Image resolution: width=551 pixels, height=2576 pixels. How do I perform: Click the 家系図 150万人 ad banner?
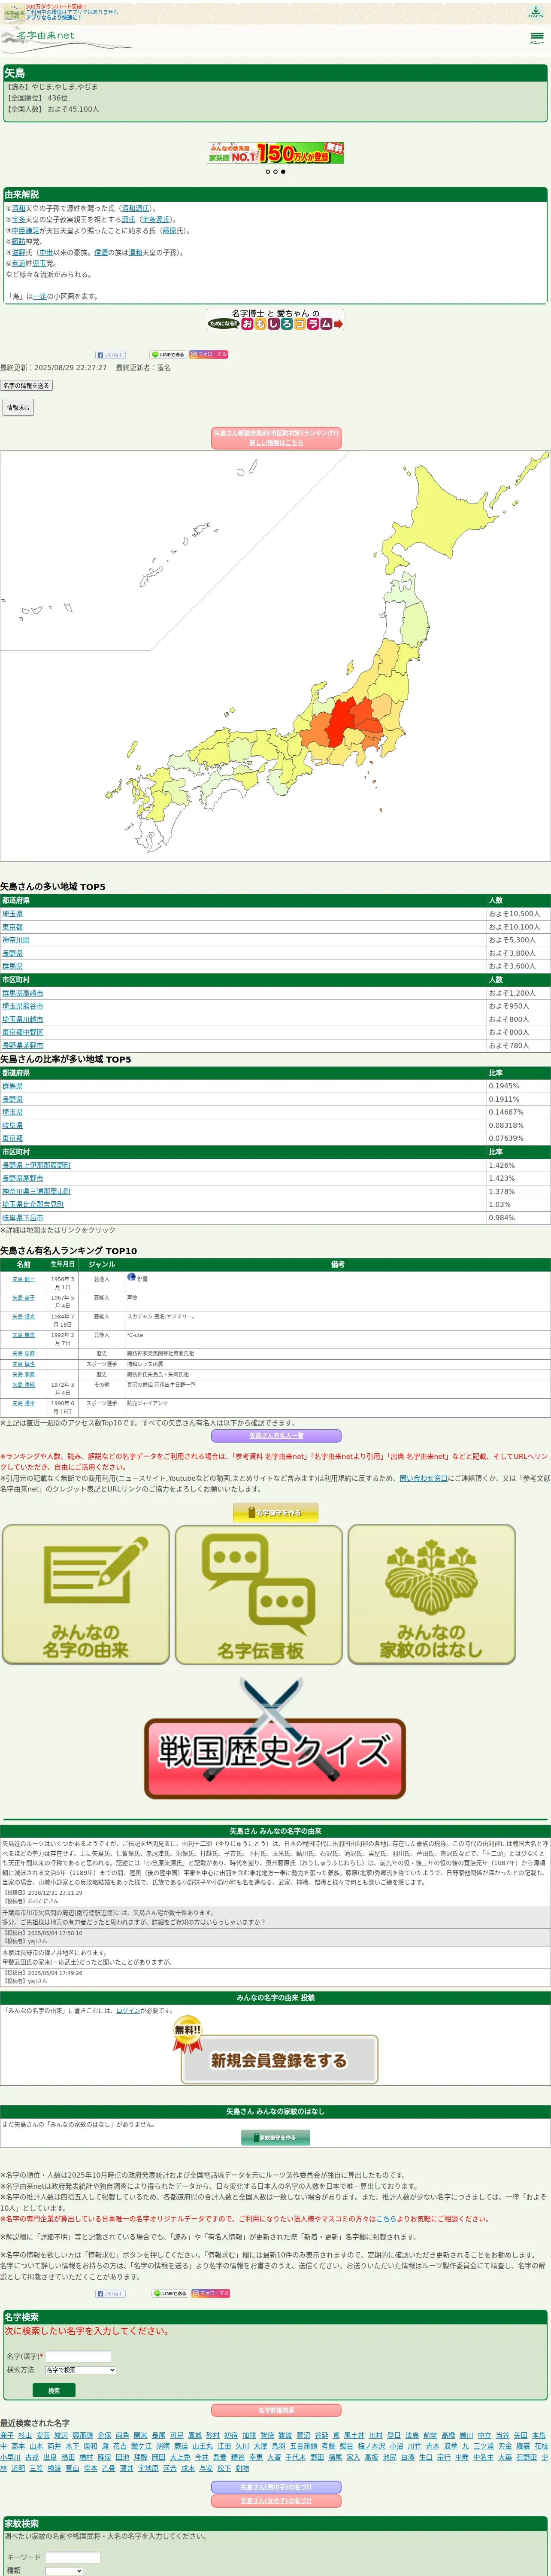(275, 153)
